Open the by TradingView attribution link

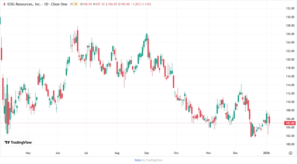tap(152, 160)
